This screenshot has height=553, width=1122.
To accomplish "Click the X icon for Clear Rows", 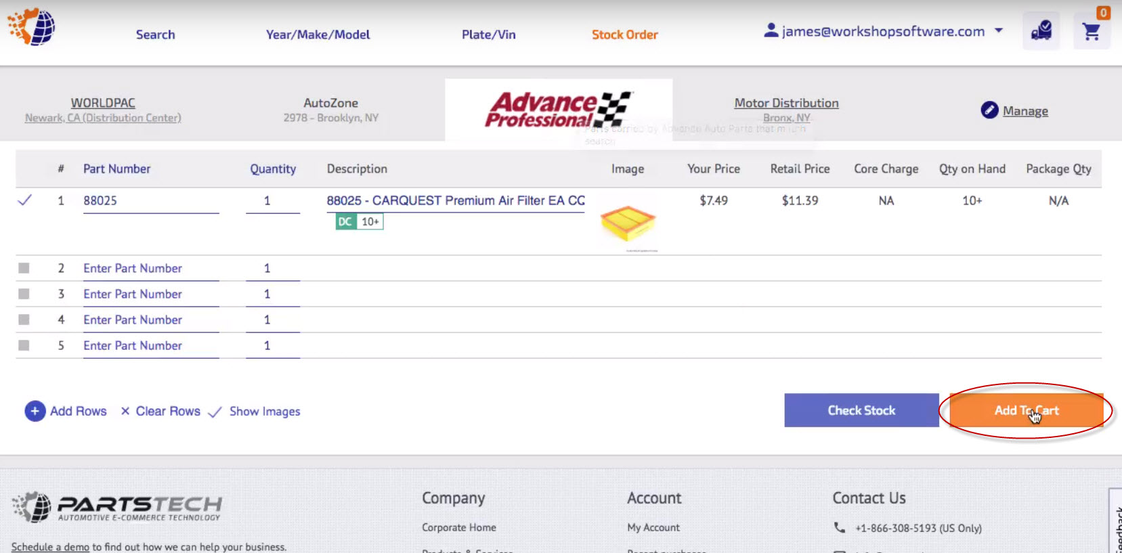I will 125,411.
